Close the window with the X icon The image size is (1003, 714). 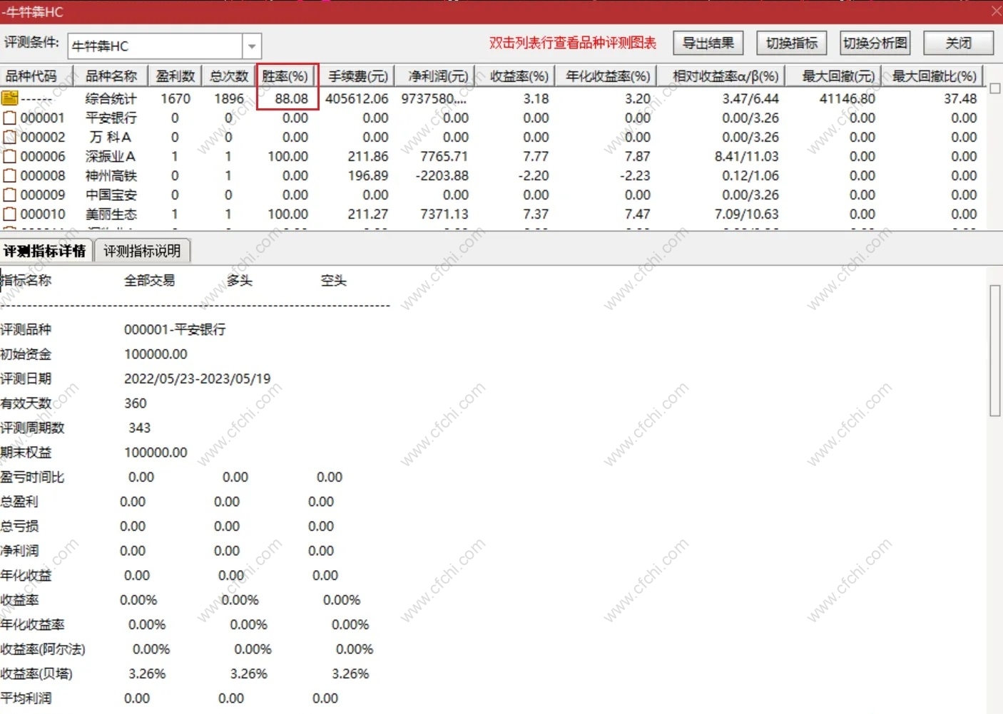[996, 11]
